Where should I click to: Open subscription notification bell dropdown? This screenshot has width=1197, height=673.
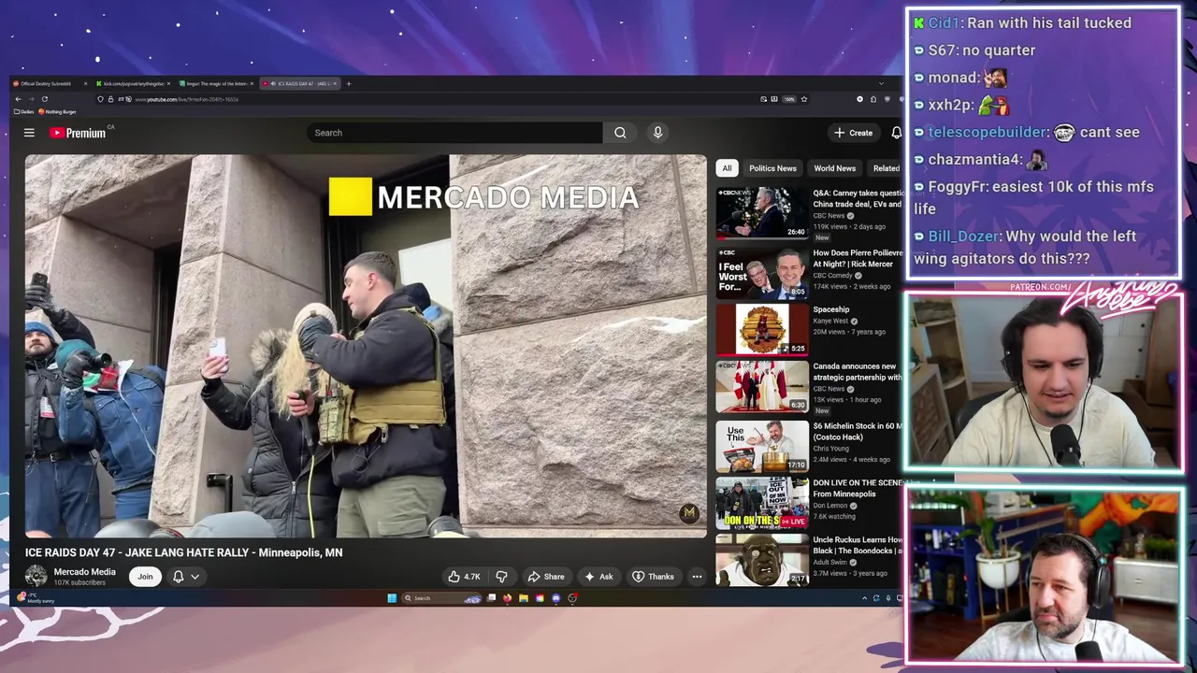click(185, 577)
